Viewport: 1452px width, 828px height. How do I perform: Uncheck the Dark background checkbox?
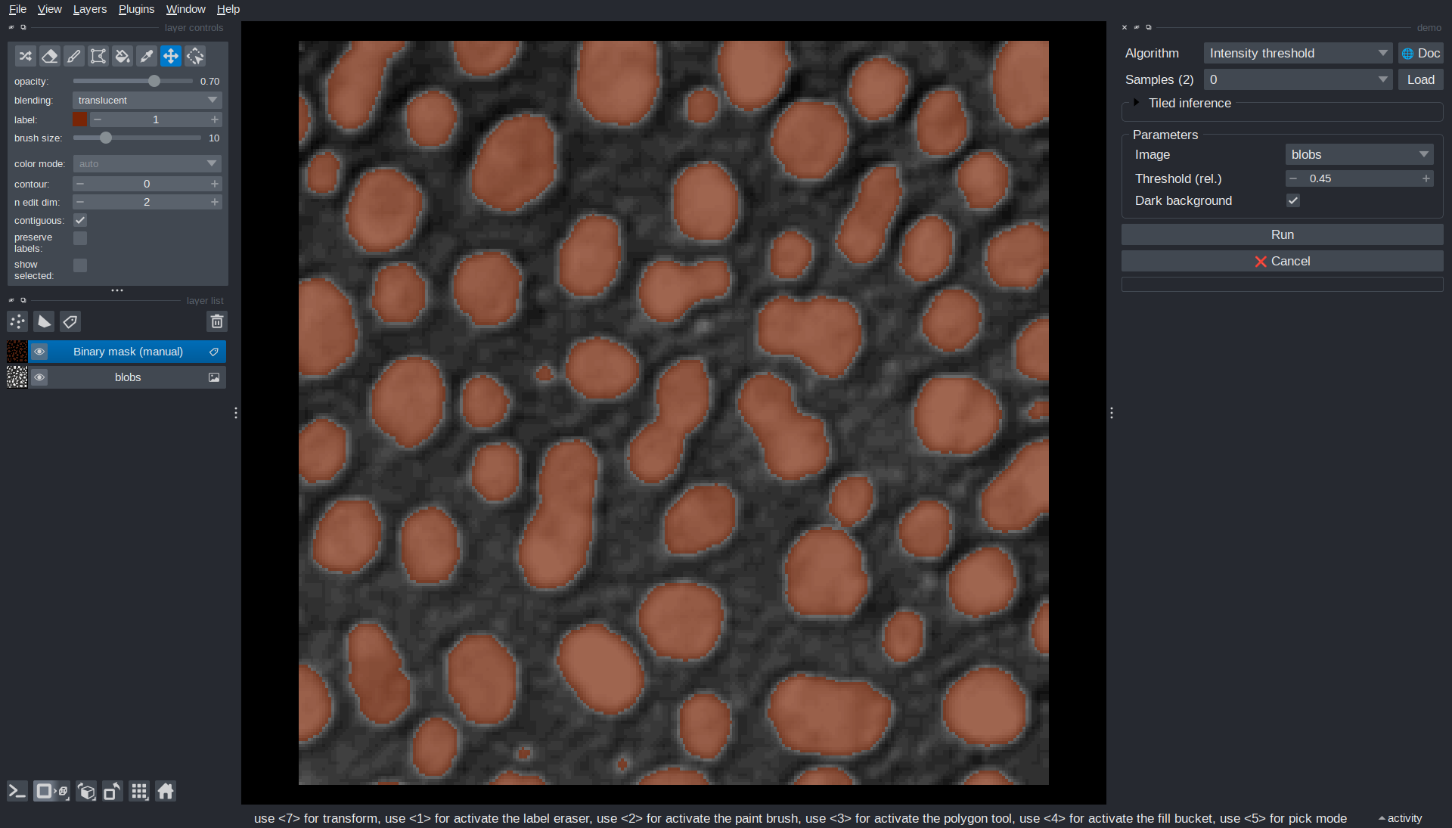pyautogui.click(x=1293, y=200)
